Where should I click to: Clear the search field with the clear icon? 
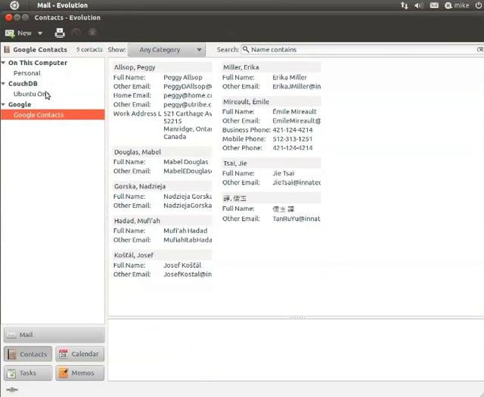[480, 50]
